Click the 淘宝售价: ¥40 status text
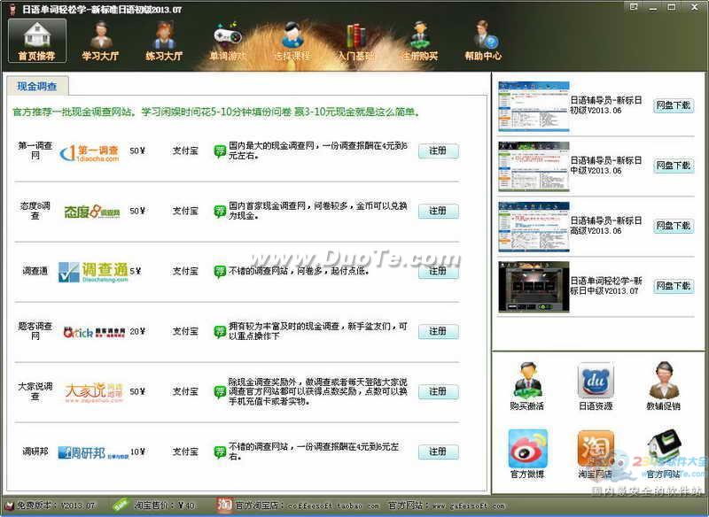The height and width of the screenshot is (517, 709). point(164,505)
